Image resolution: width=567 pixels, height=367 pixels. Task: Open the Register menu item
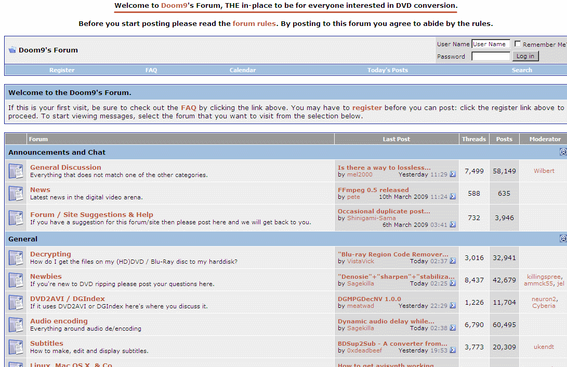click(x=62, y=70)
